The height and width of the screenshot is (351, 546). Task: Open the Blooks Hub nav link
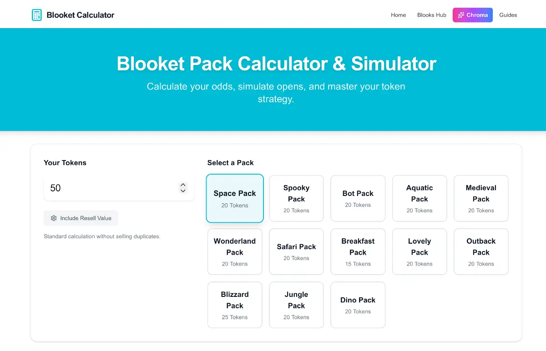click(x=432, y=15)
